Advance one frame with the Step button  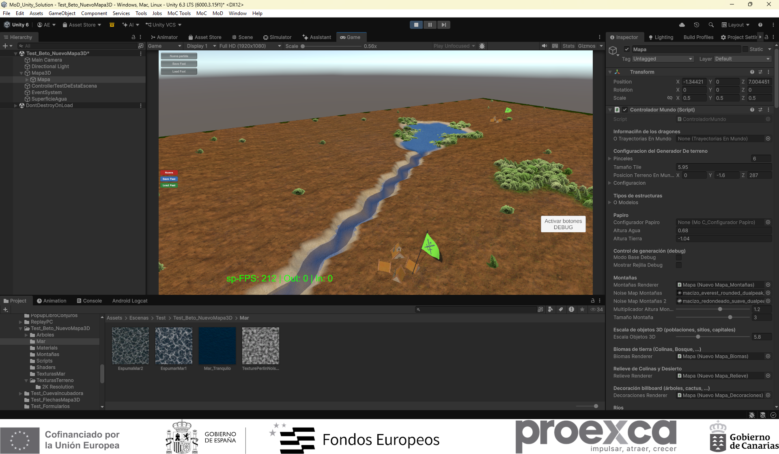pos(444,25)
